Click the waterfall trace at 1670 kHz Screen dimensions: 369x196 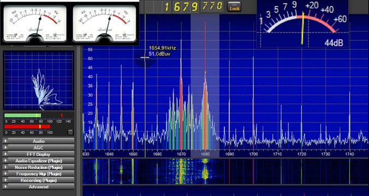point(181,171)
